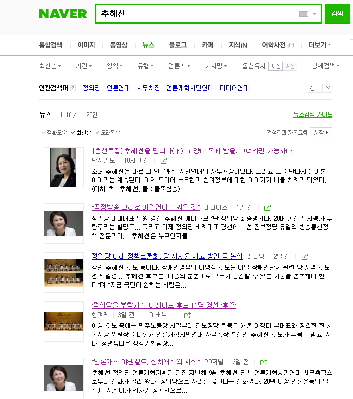Open thumbnail of the 레디앙 article
This screenshot has width=353, height=399.
[64, 273]
